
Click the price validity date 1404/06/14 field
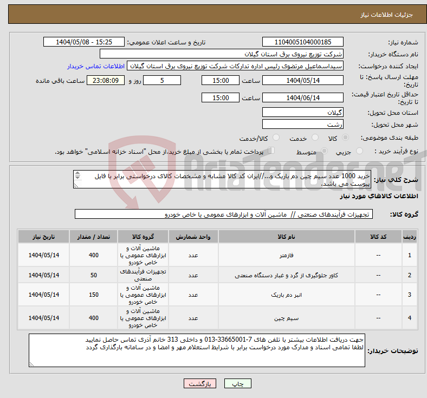pos(302,97)
